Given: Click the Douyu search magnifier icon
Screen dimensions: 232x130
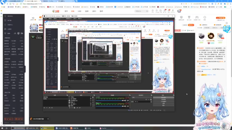Looking at the screenshot, I should (147, 11).
